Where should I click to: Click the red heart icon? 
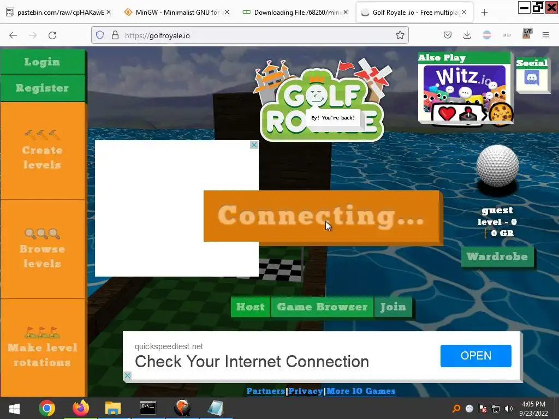447,114
